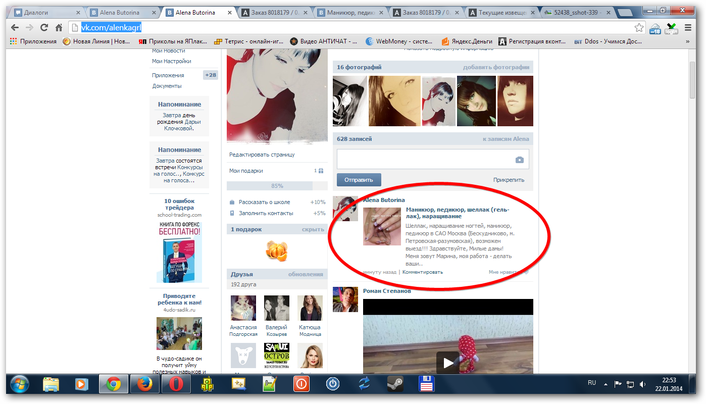The width and height of the screenshot is (706, 404).
Task: Open the Приложения apps bookmark
Action: tap(33, 41)
